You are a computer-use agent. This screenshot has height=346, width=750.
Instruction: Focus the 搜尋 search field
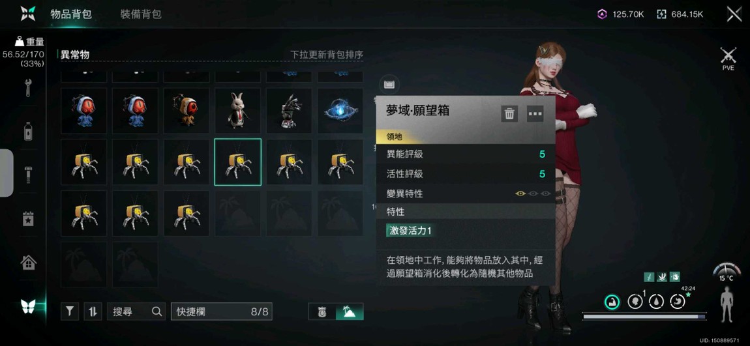click(136, 311)
